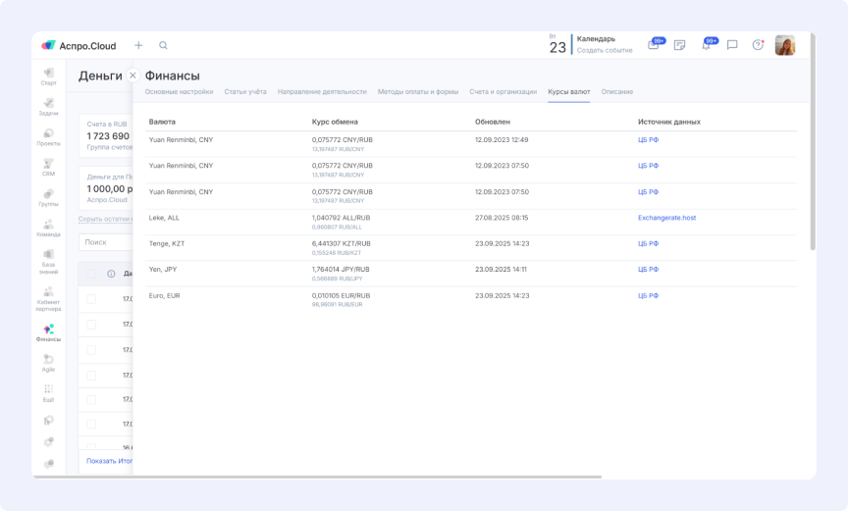The image size is (848, 511).
Task: Open the notes icon in the header
Action: pyautogui.click(x=679, y=45)
